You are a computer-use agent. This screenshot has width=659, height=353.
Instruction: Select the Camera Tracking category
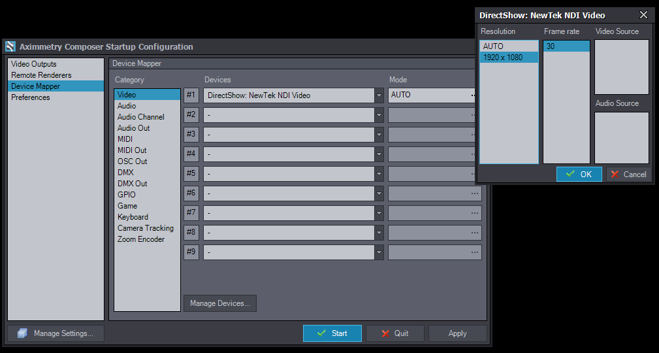pyautogui.click(x=145, y=228)
